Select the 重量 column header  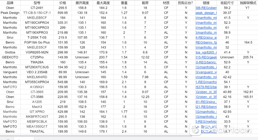tap(124, 3)
